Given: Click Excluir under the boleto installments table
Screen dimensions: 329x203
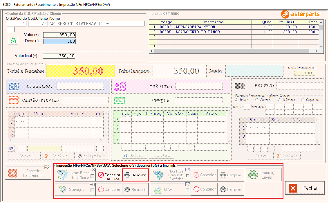Looking at the screenshot, I should tap(288, 156).
